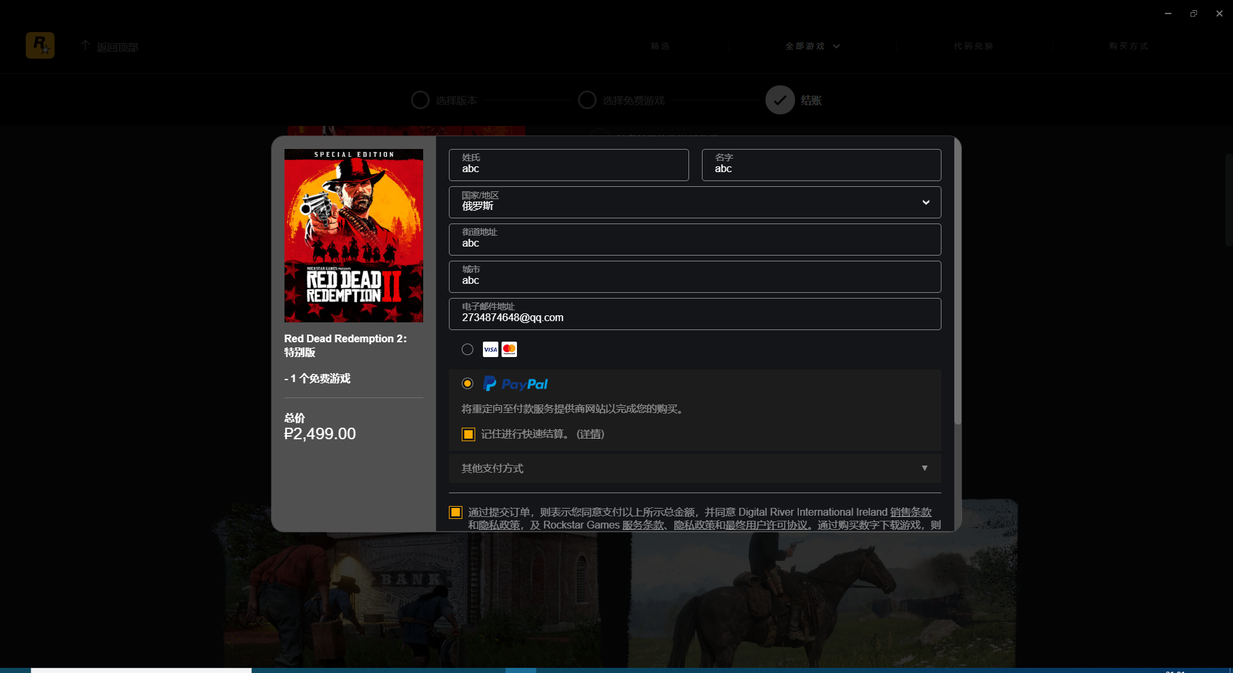Select the credit card payment radio button
The width and height of the screenshot is (1233, 673).
click(x=468, y=349)
